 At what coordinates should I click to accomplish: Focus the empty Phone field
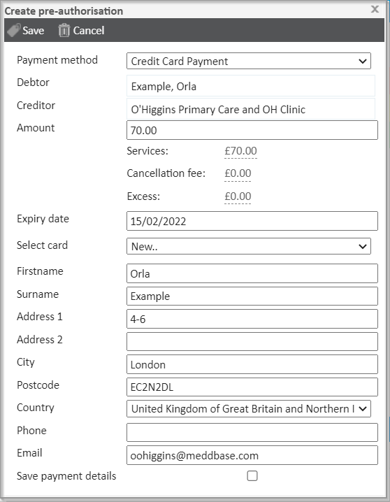(x=252, y=433)
